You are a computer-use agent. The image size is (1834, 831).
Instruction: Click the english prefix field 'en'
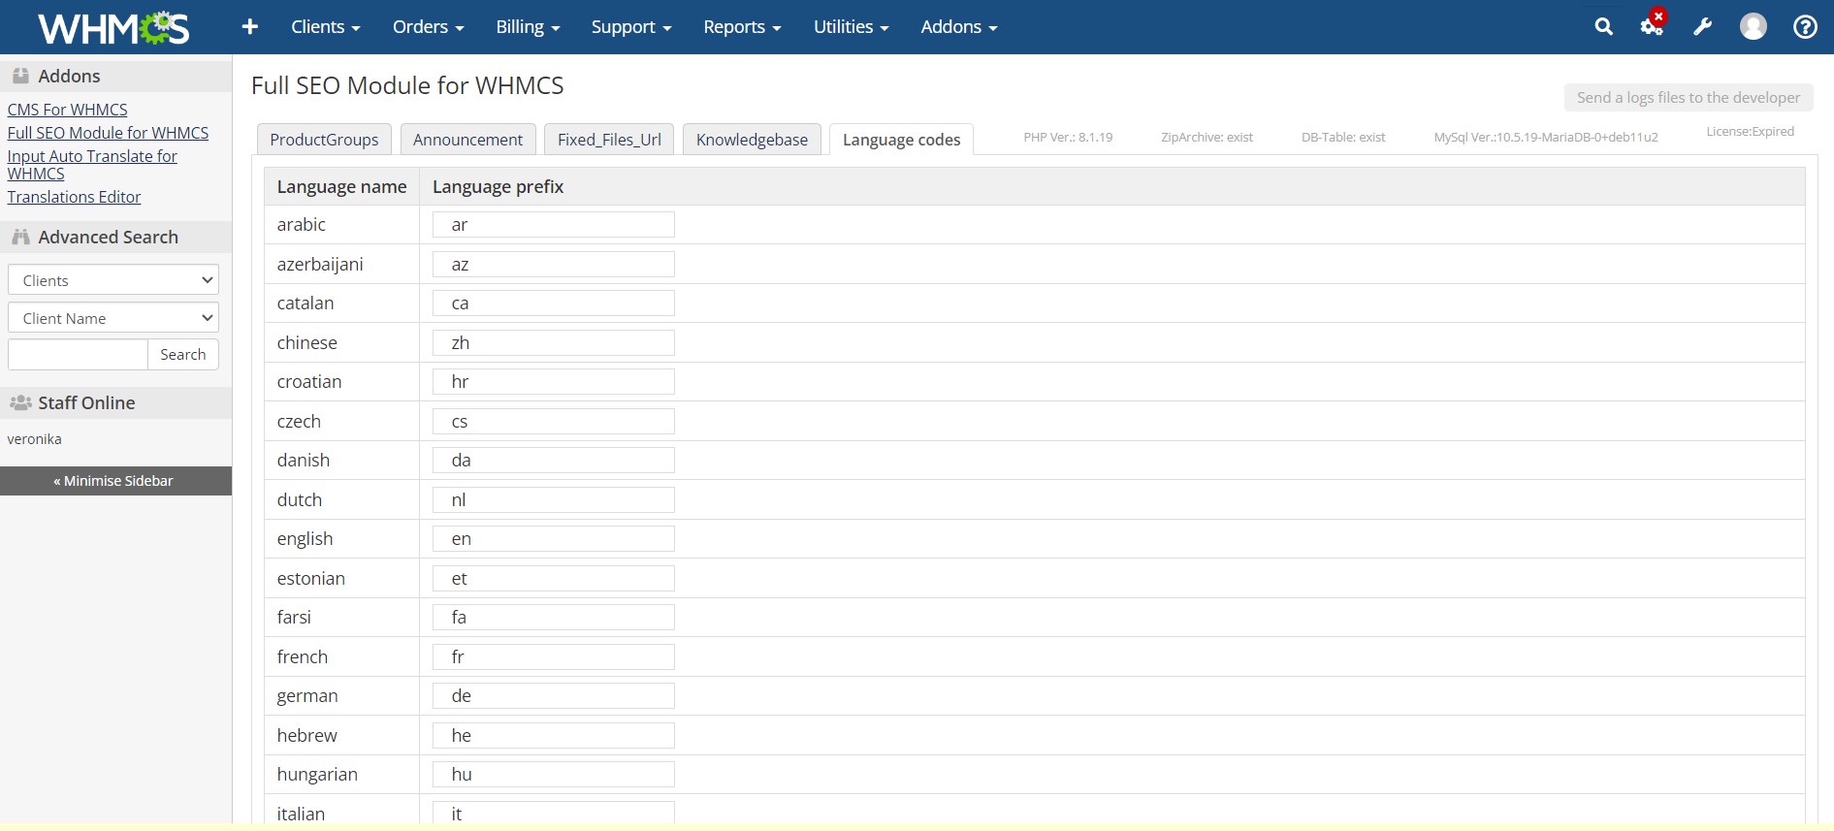553,539
